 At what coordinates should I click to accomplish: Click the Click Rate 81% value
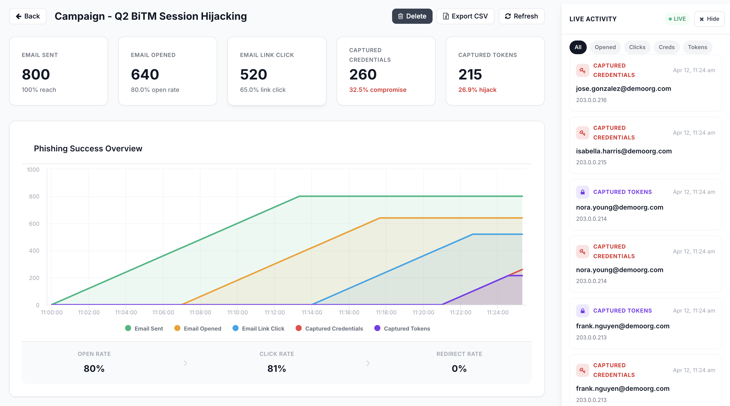(x=277, y=369)
